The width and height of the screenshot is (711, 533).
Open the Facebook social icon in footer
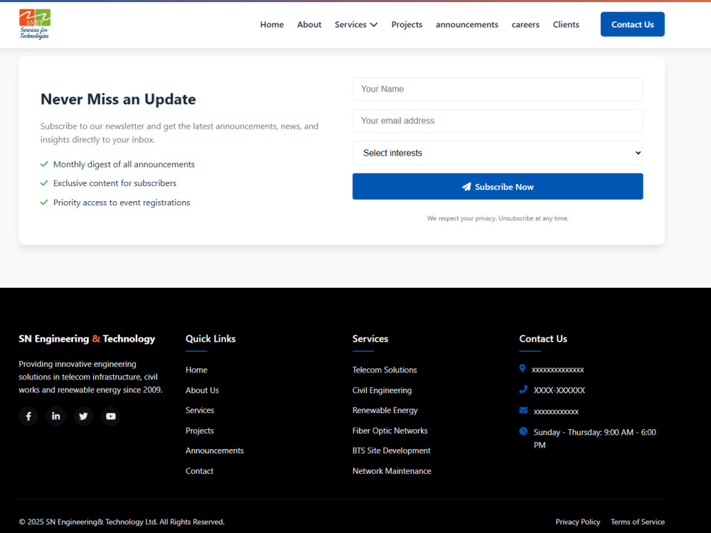(x=28, y=416)
